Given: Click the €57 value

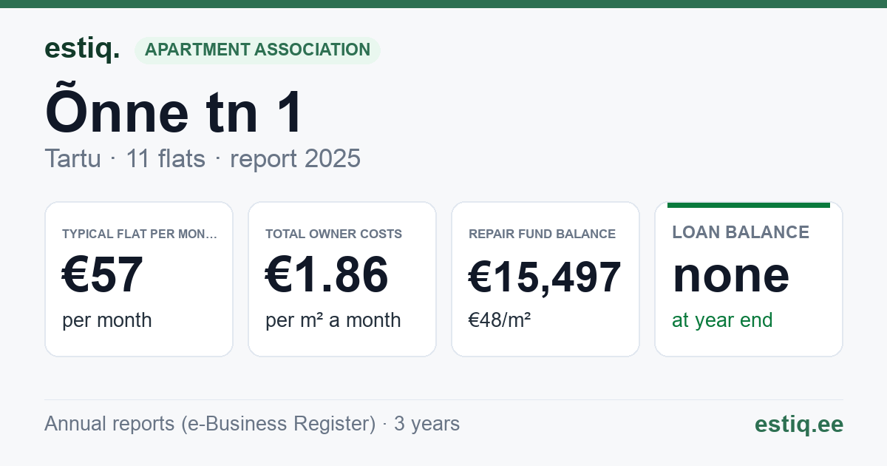Looking at the screenshot, I should coord(102,275).
